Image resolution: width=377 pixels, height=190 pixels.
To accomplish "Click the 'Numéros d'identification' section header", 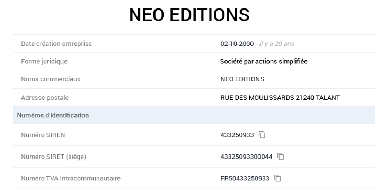I will tap(53, 115).
